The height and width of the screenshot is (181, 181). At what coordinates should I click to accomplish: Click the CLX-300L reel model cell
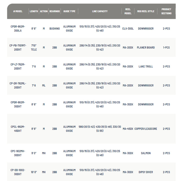128,29
